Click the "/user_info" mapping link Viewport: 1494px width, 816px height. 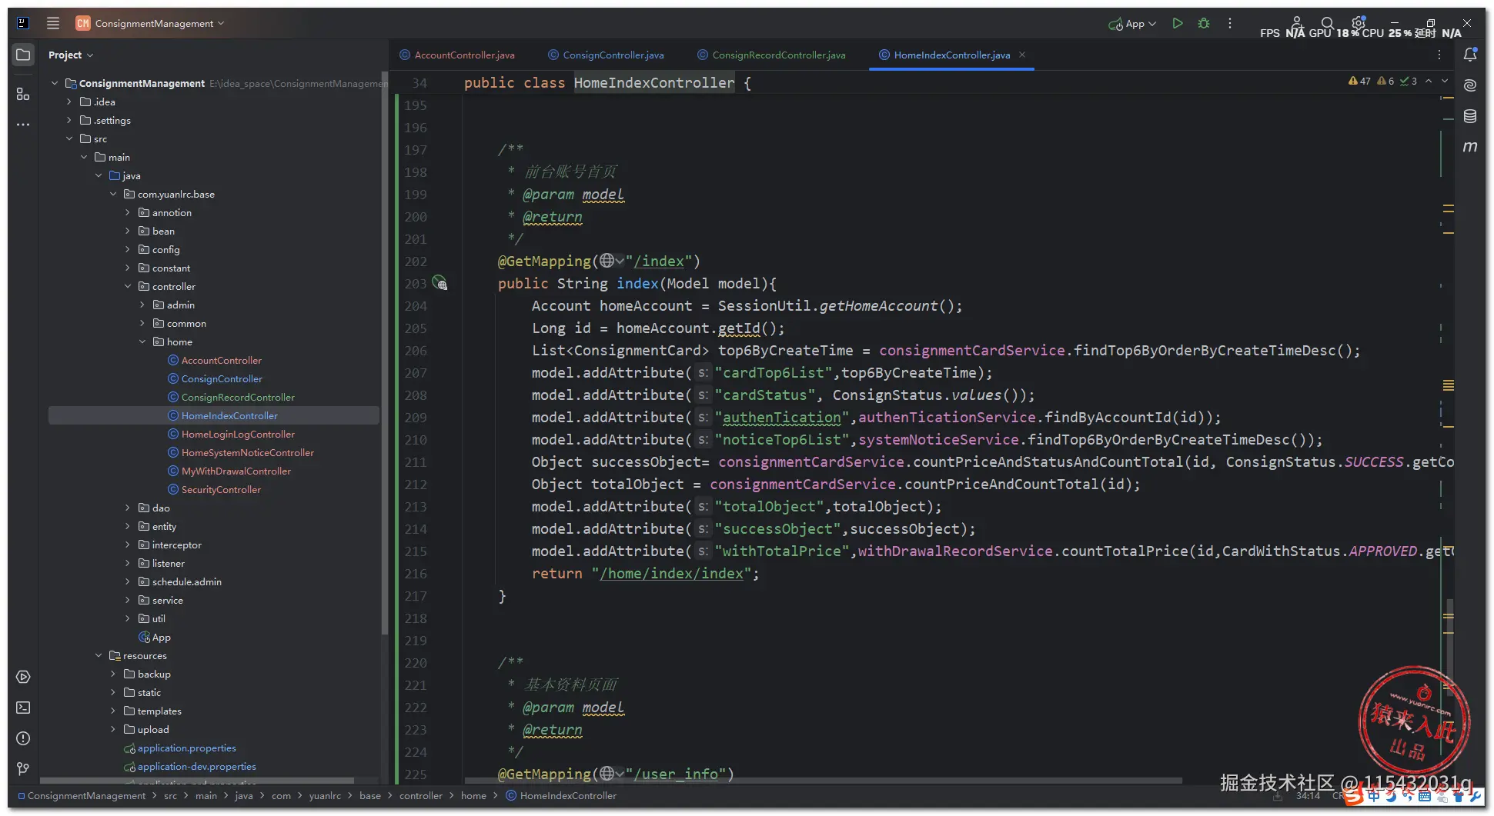click(x=676, y=774)
